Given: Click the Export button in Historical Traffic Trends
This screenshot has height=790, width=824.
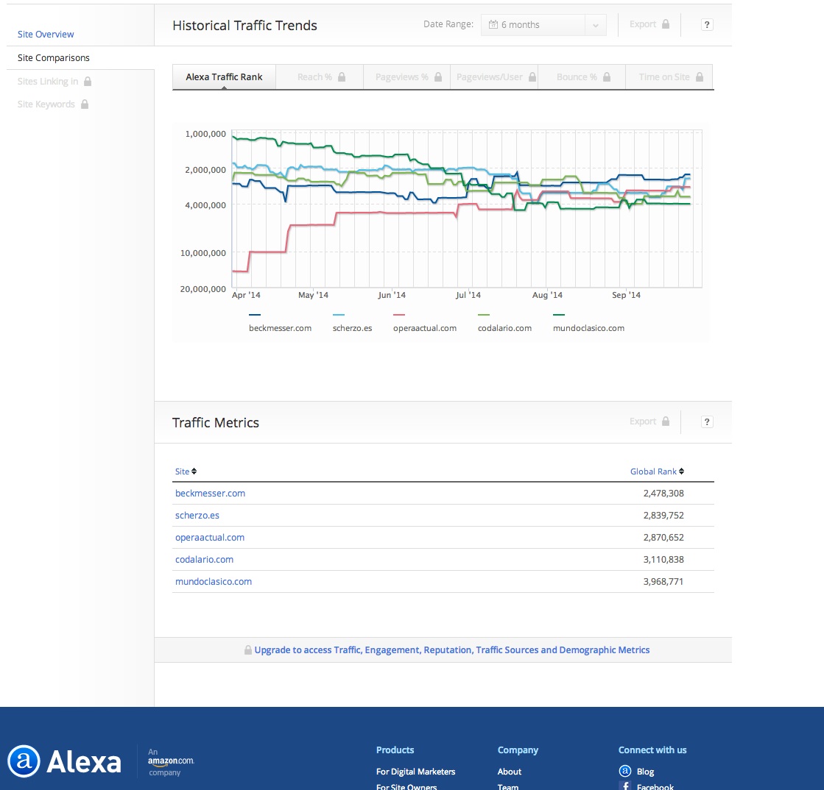Looking at the screenshot, I should tap(649, 25).
